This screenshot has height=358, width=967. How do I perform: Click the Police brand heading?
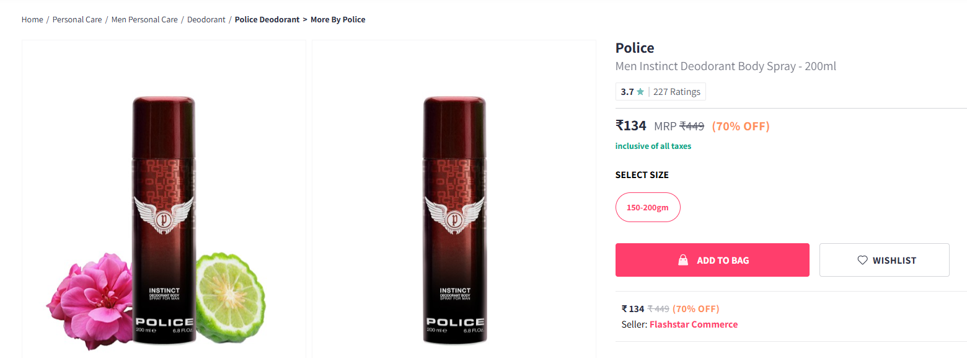[x=634, y=48]
